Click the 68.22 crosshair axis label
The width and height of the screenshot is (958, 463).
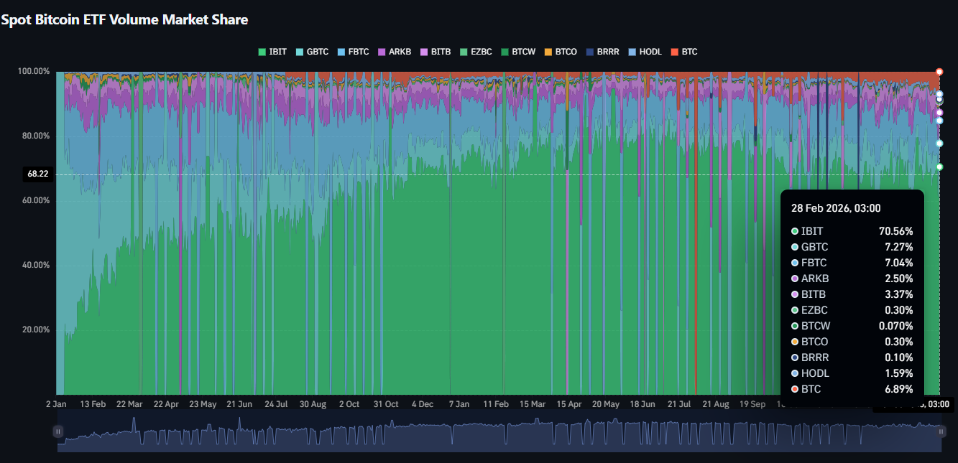click(x=37, y=174)
